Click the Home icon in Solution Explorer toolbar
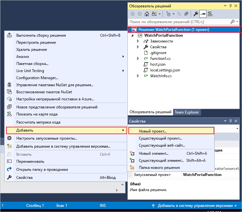The width and height of the screenshot is (242, 212). pyautogui.click(x=146, y=14)
